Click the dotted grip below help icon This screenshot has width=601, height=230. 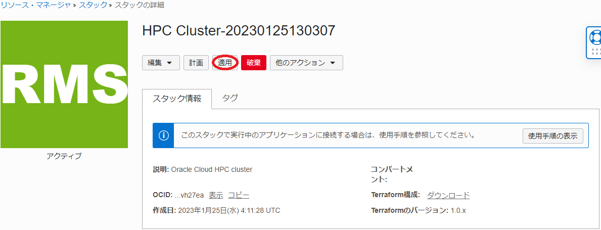click(595, 52)
